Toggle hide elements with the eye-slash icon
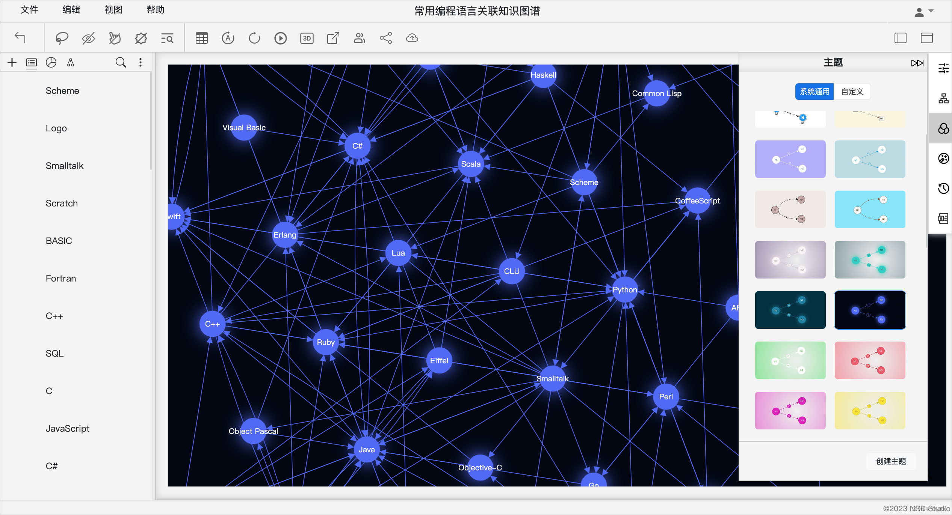952x515 pixels. [88, 38]
